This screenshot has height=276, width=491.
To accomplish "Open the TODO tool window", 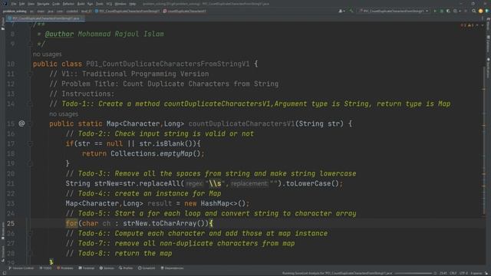I will [45, 268].
